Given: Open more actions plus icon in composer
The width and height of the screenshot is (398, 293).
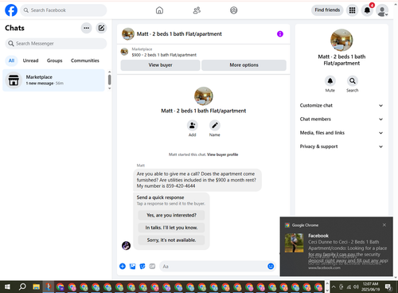Looking at the screenshot, I should 123,266.
